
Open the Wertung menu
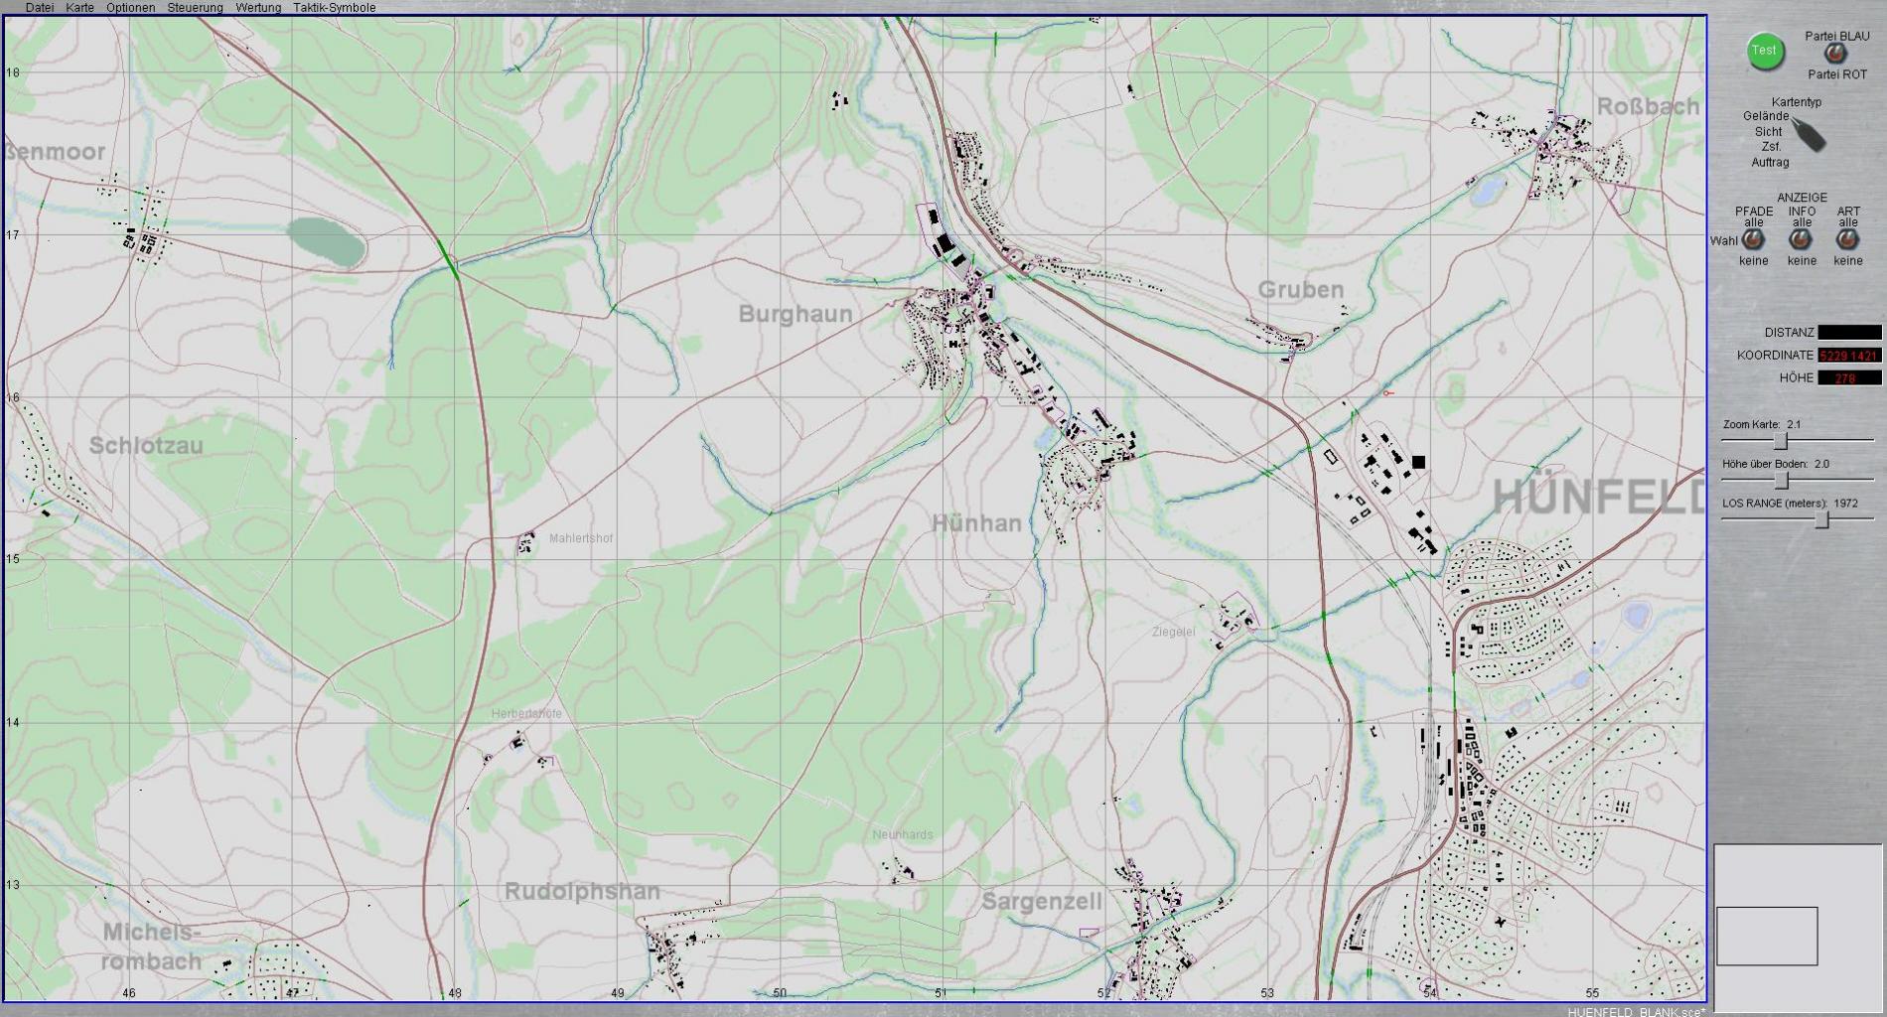click(257, 8)
